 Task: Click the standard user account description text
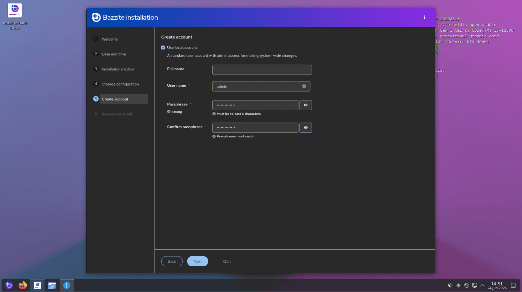pos(232,55)
